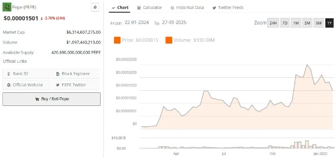Click the Oct label on the time axis

[x=272, y=154]
